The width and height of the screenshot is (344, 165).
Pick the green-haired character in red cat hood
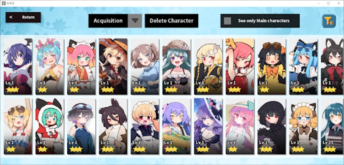50,126
